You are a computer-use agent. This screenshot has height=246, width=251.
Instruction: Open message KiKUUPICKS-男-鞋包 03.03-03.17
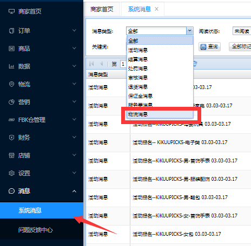click(x=180, y=197)
